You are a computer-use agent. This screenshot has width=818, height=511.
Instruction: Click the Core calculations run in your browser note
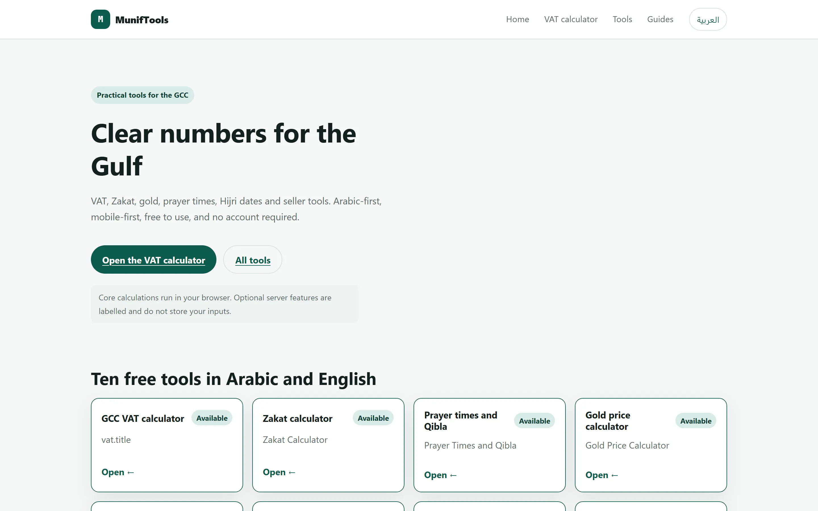pos(224,304)
